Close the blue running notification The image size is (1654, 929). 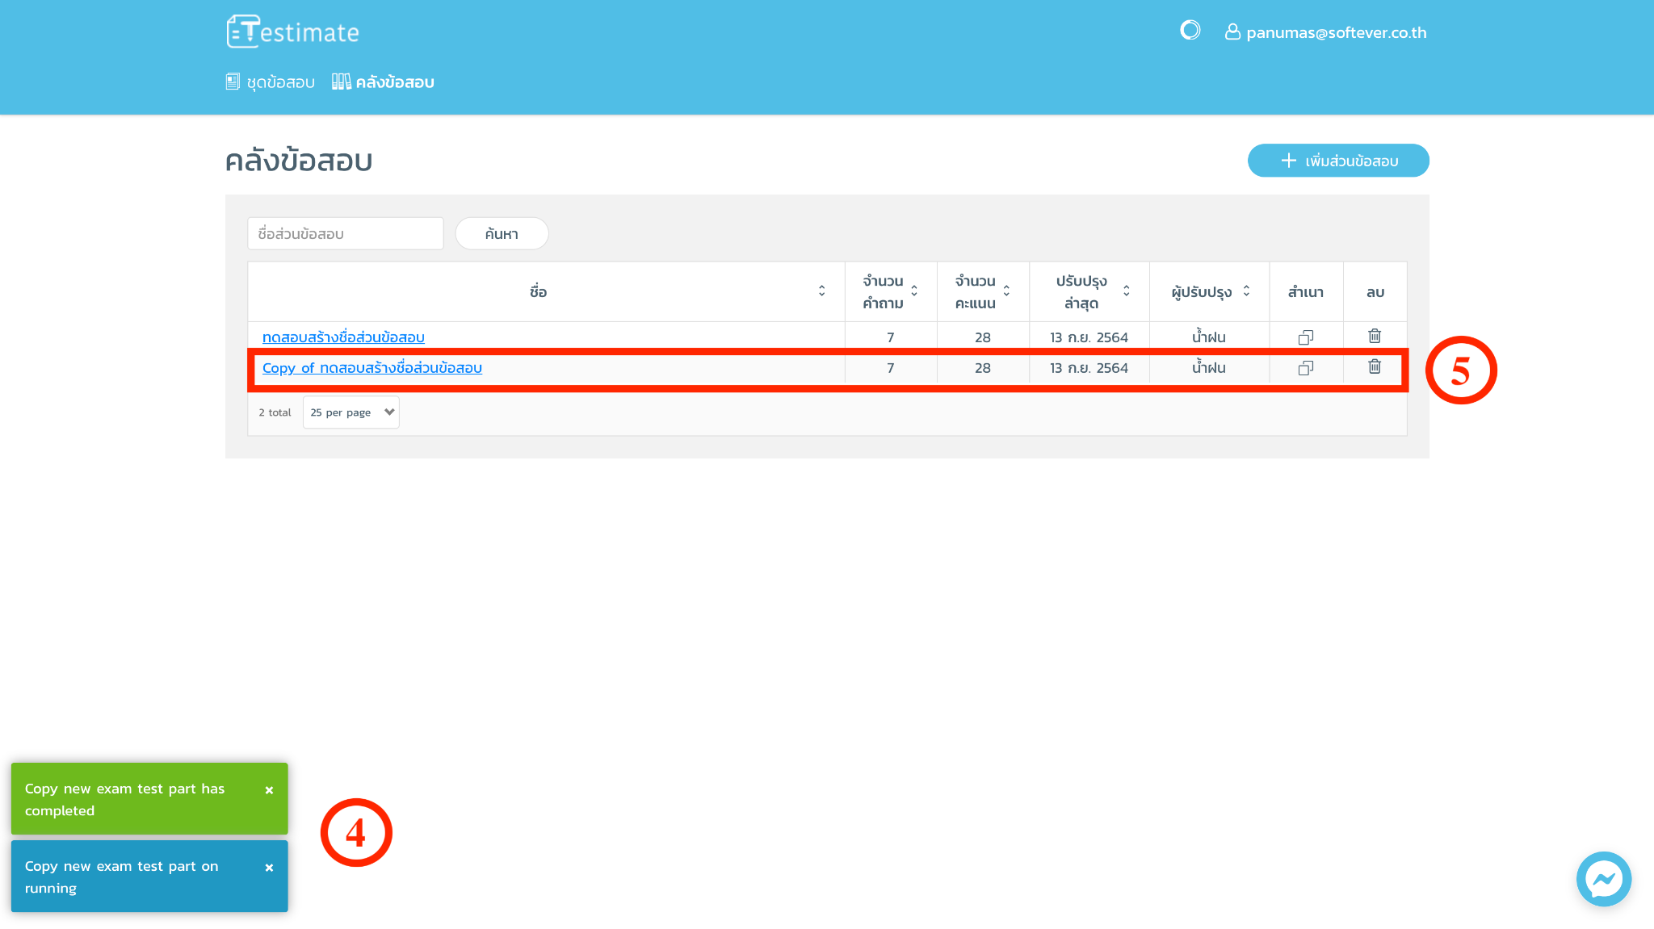click(269, 868)
